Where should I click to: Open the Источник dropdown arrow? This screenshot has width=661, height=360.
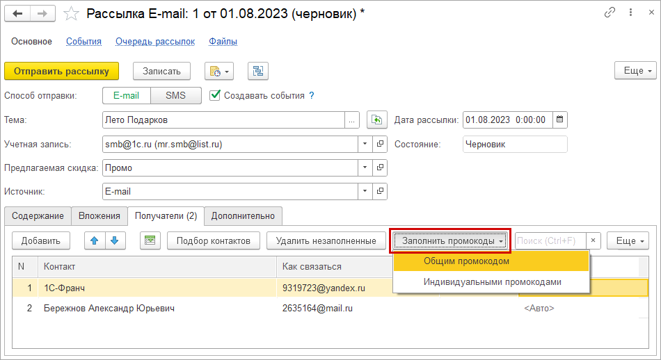point(366,191)
